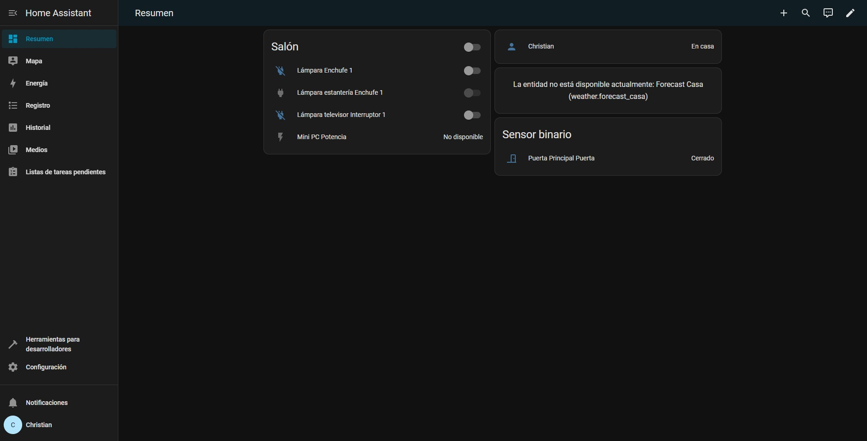Open Christian user profile at bottom
This screenshot has width=867, height=441.
38,425
